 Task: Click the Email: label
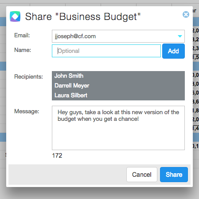click(22, 36)
